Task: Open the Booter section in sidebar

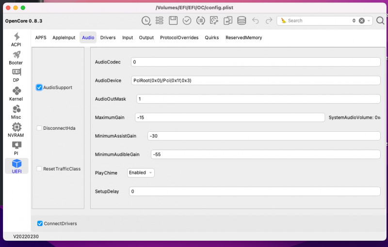Action: 16,58
